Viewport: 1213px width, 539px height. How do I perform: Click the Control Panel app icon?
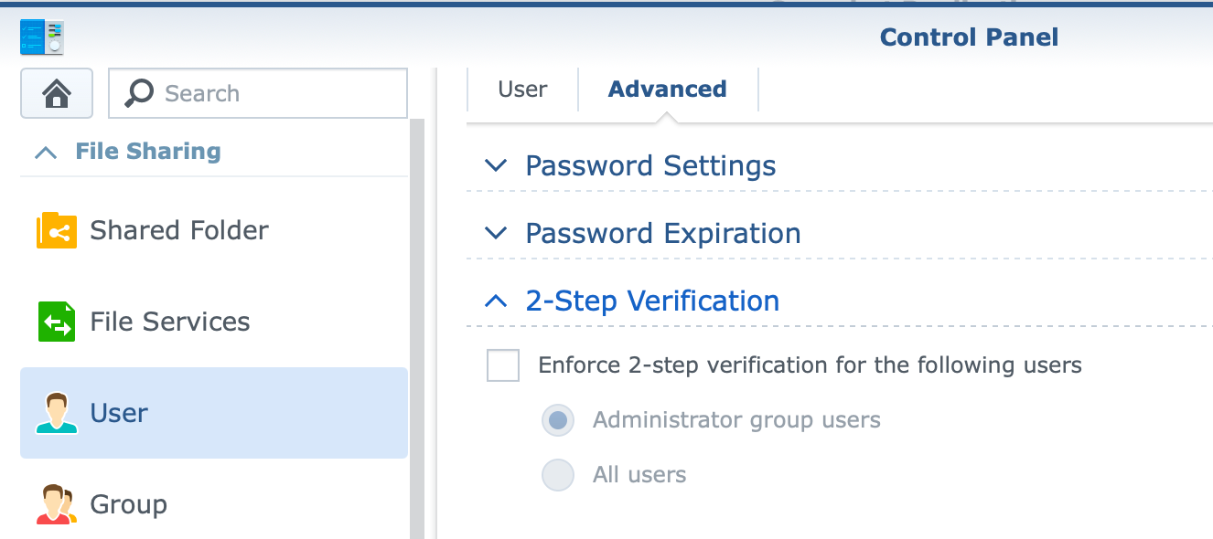pyautogui.click(x=41, y=37)
